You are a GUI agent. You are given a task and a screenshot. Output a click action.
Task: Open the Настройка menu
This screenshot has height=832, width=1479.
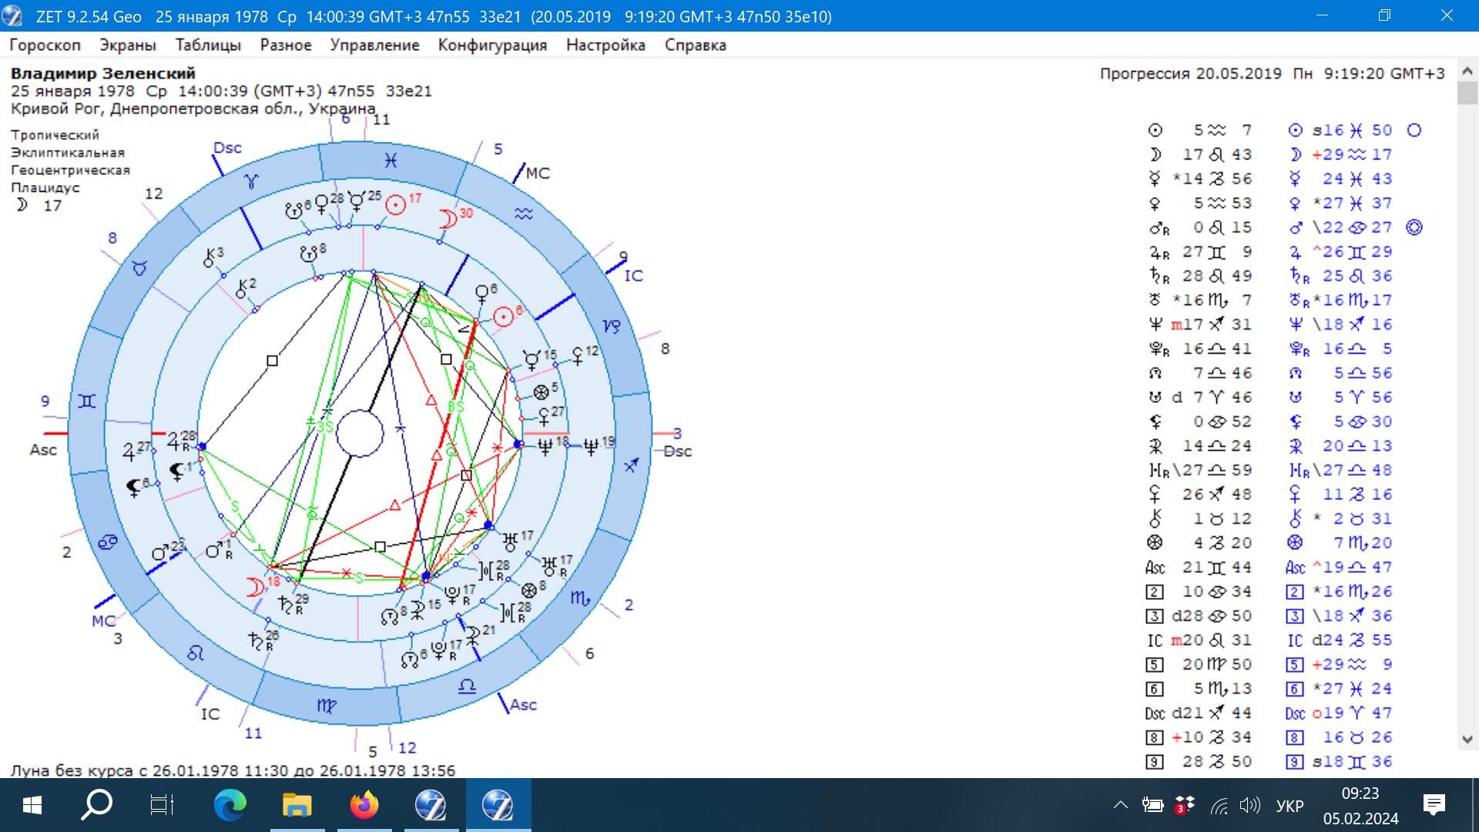pos(605,45)
